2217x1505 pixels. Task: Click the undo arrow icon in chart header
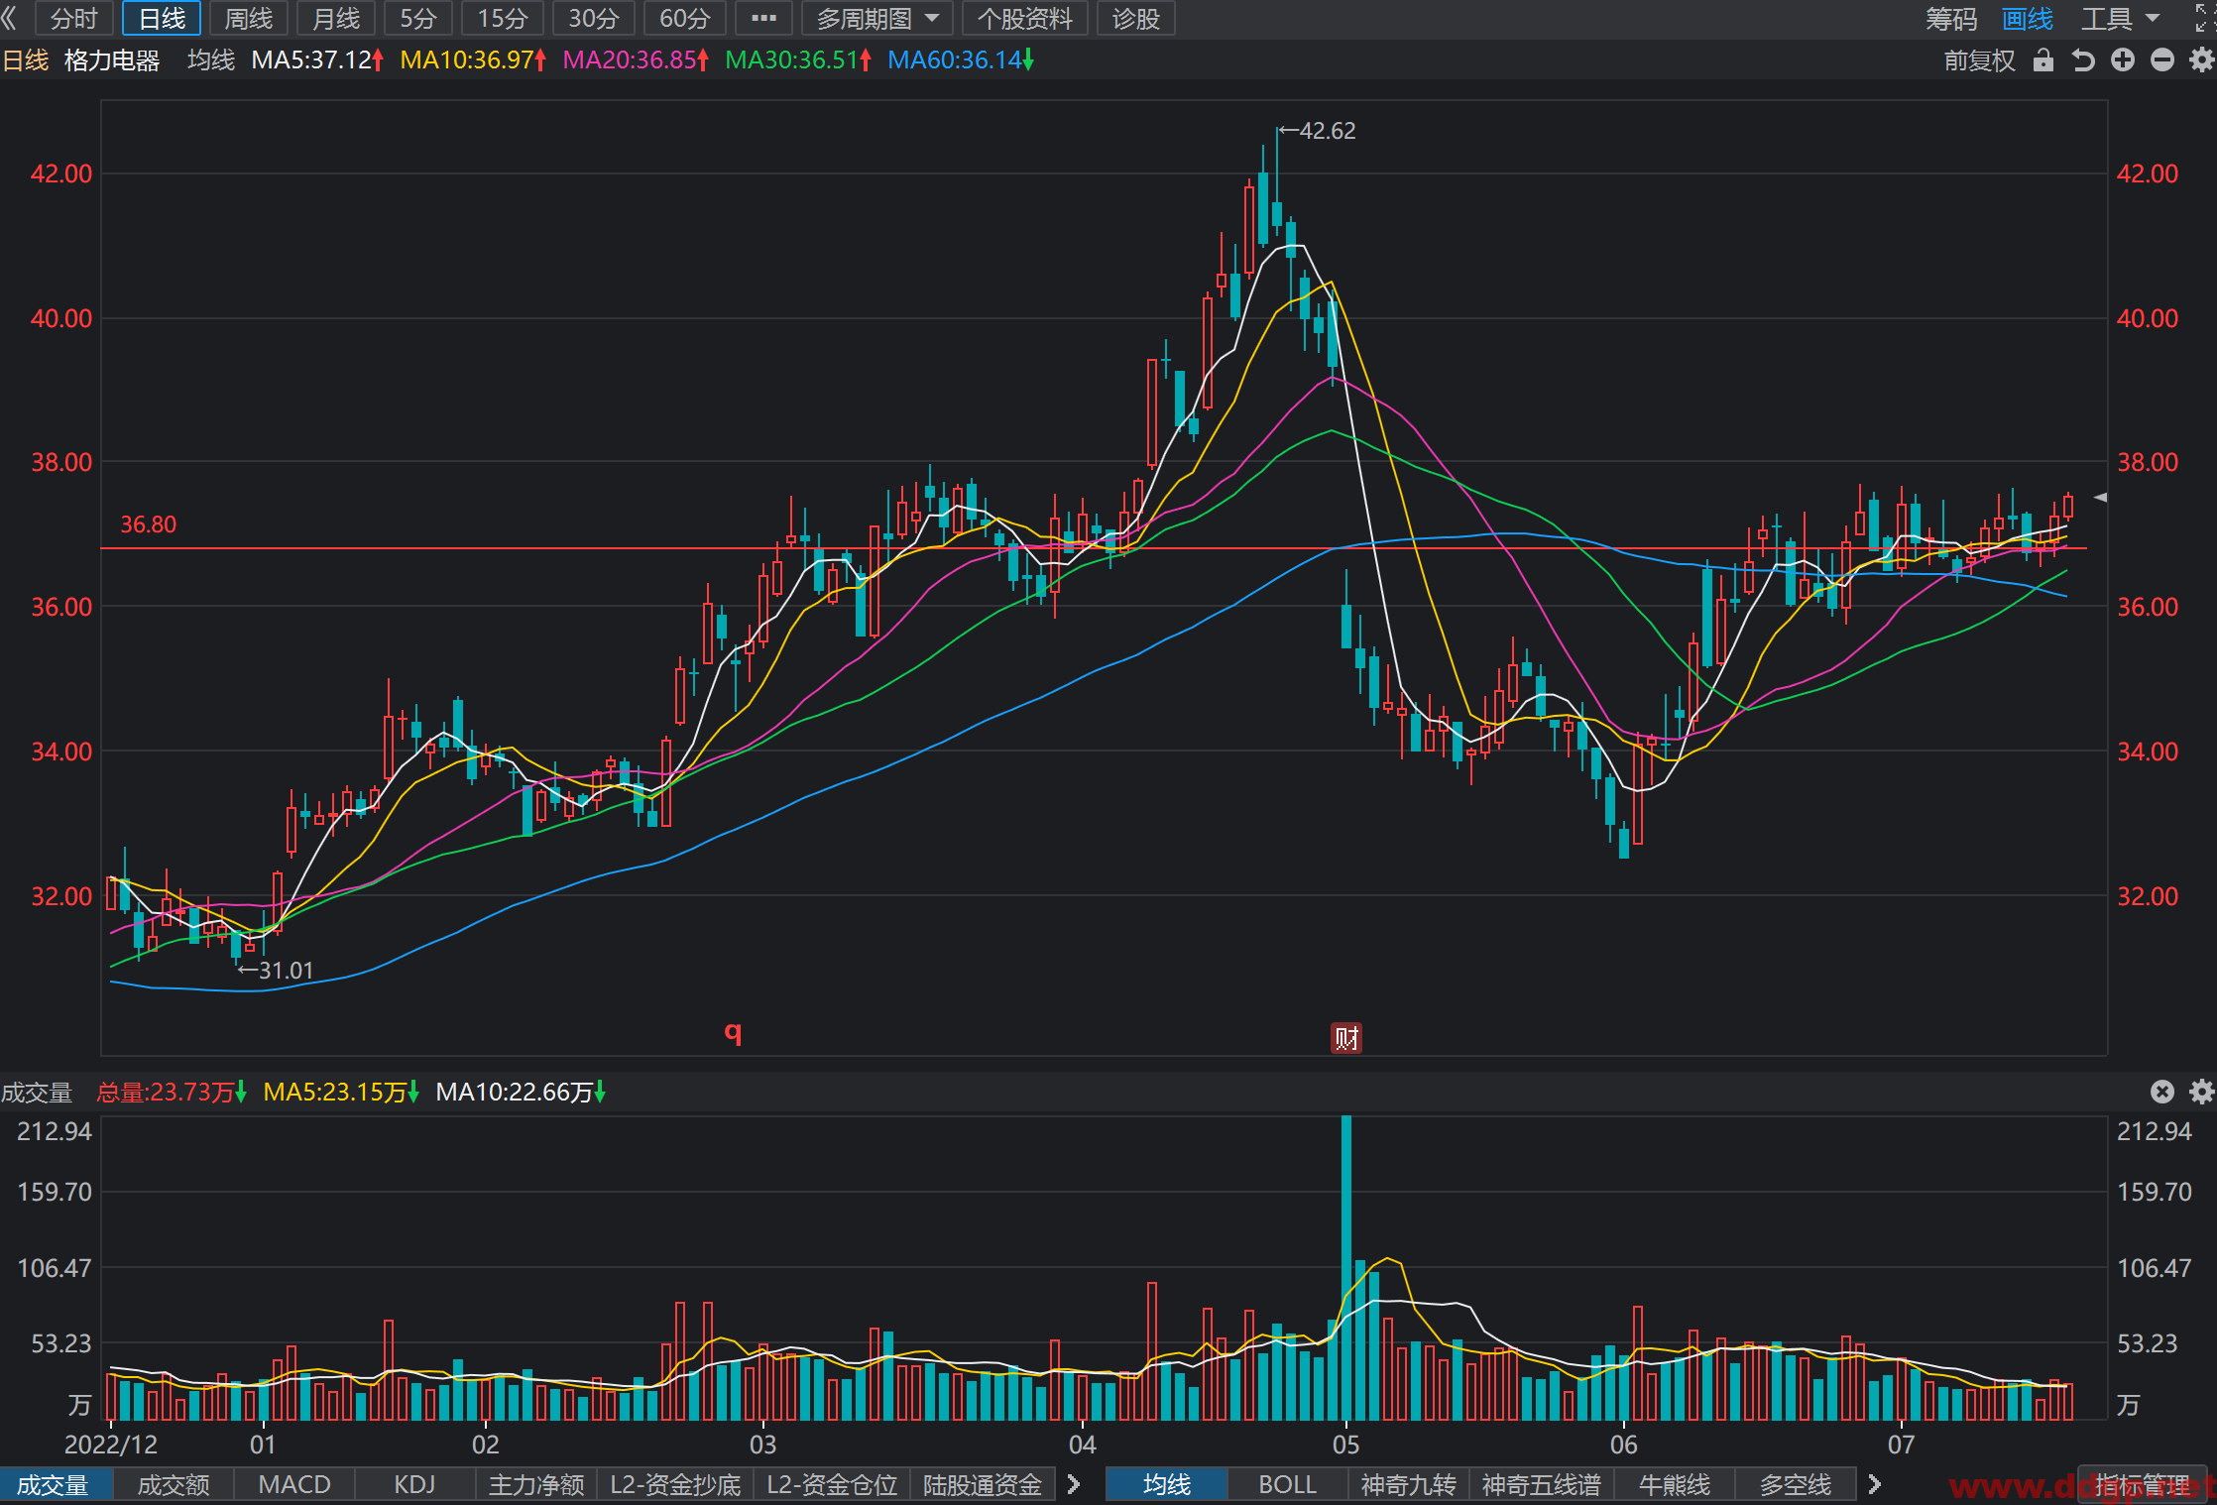tap(2083, 60)
